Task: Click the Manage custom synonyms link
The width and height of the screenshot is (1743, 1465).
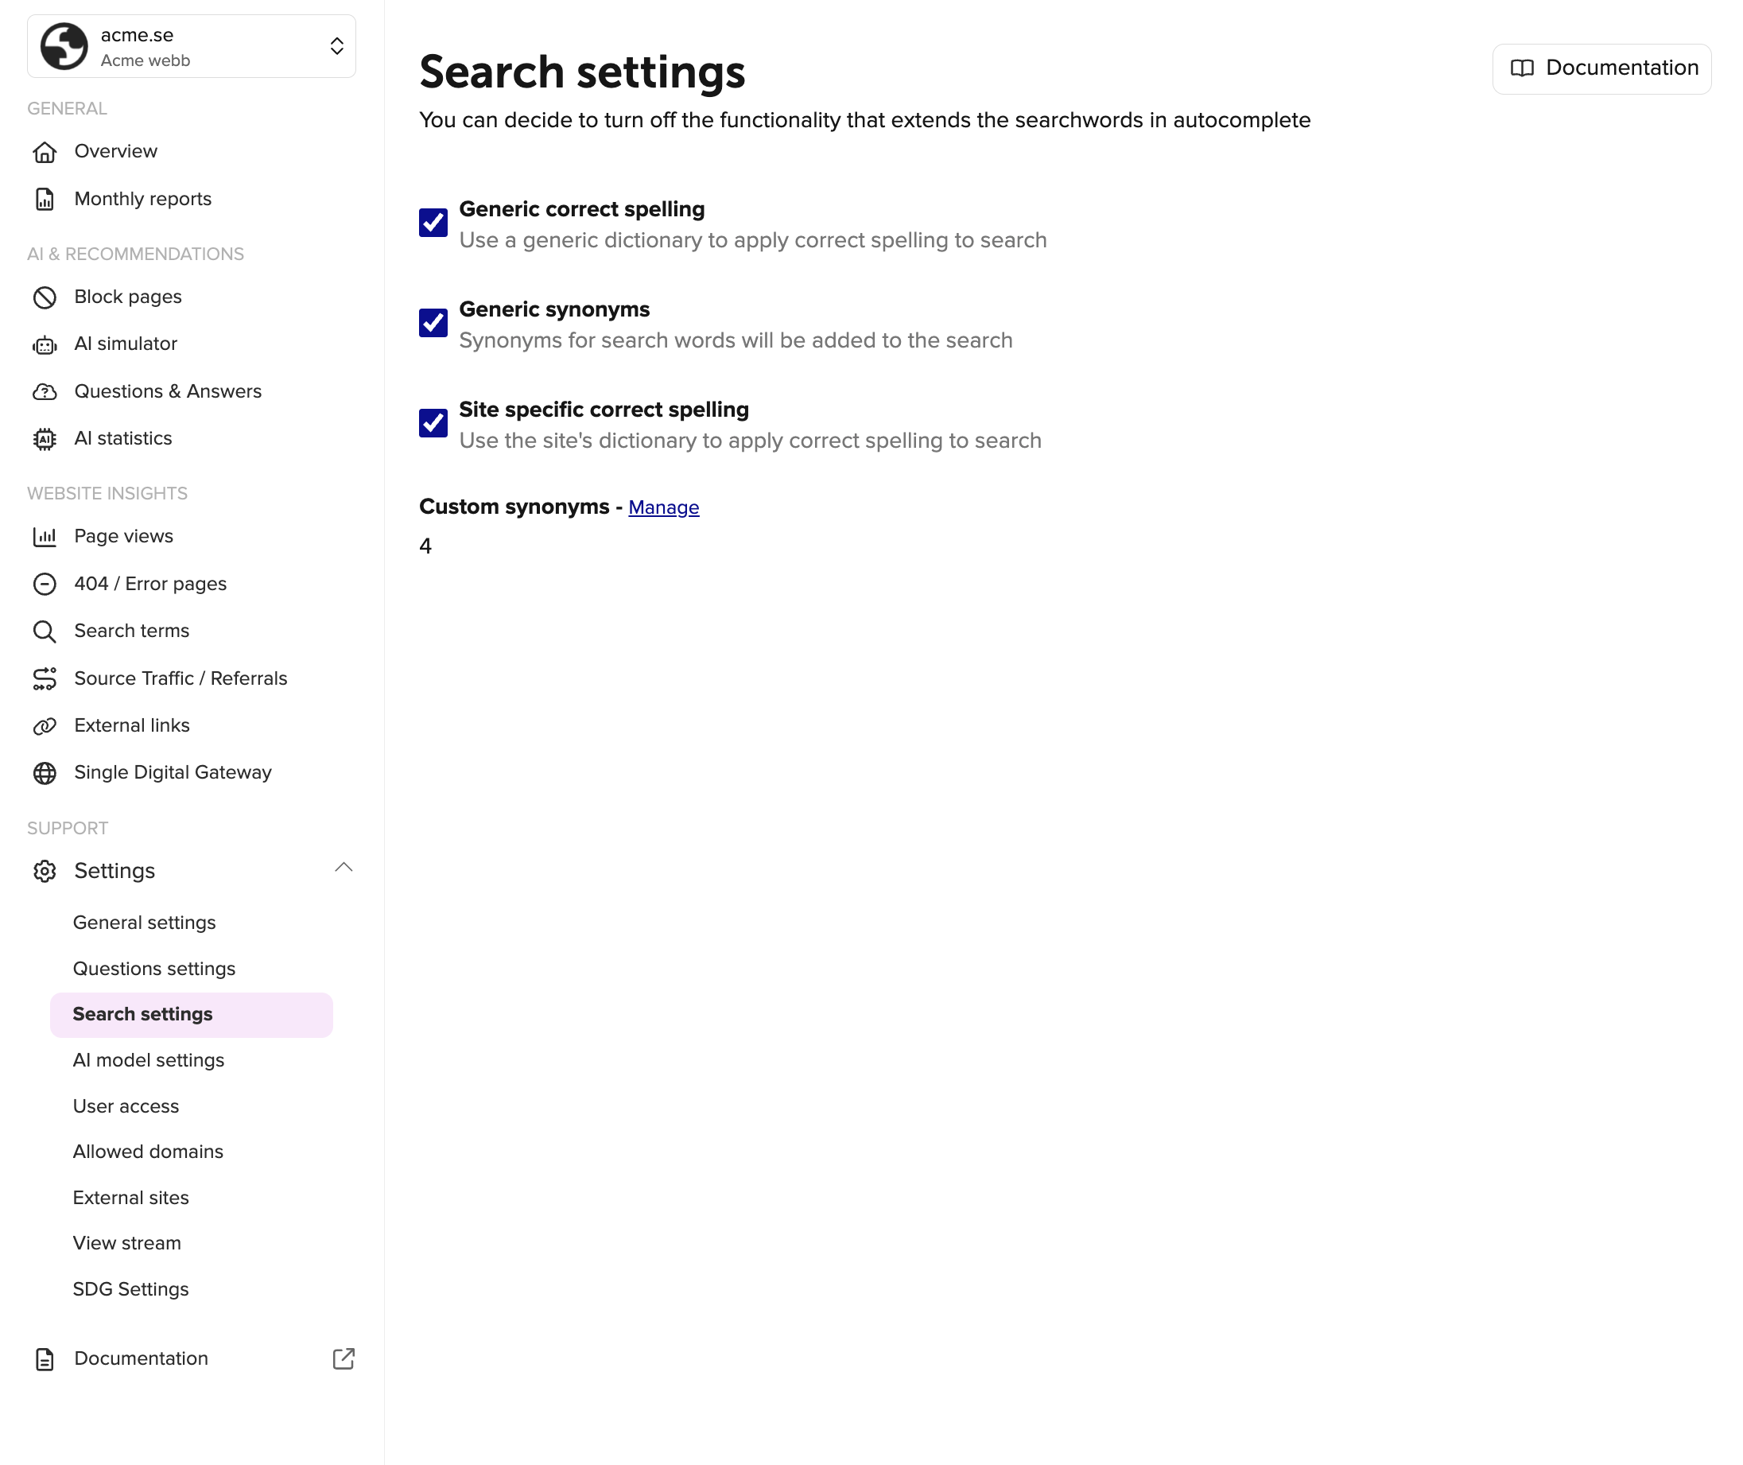Action: click(663, 507)
